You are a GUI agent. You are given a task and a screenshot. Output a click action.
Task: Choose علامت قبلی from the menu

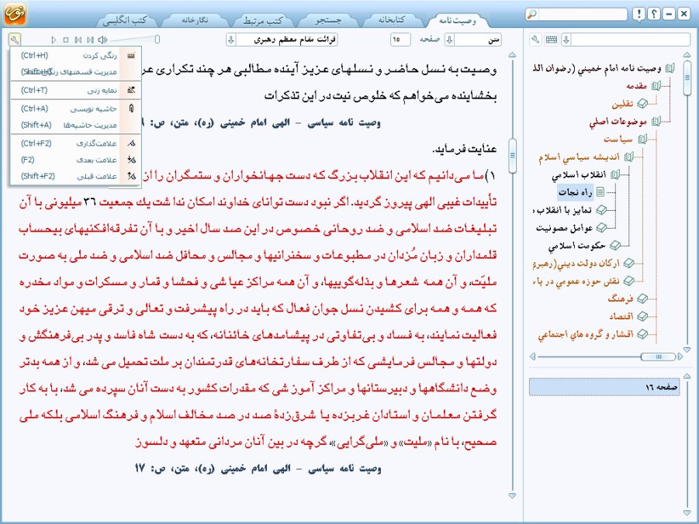click(75, 176)
